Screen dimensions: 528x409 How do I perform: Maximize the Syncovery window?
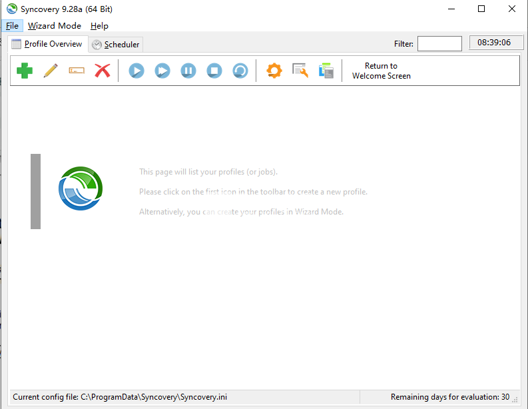click(481, 9)
